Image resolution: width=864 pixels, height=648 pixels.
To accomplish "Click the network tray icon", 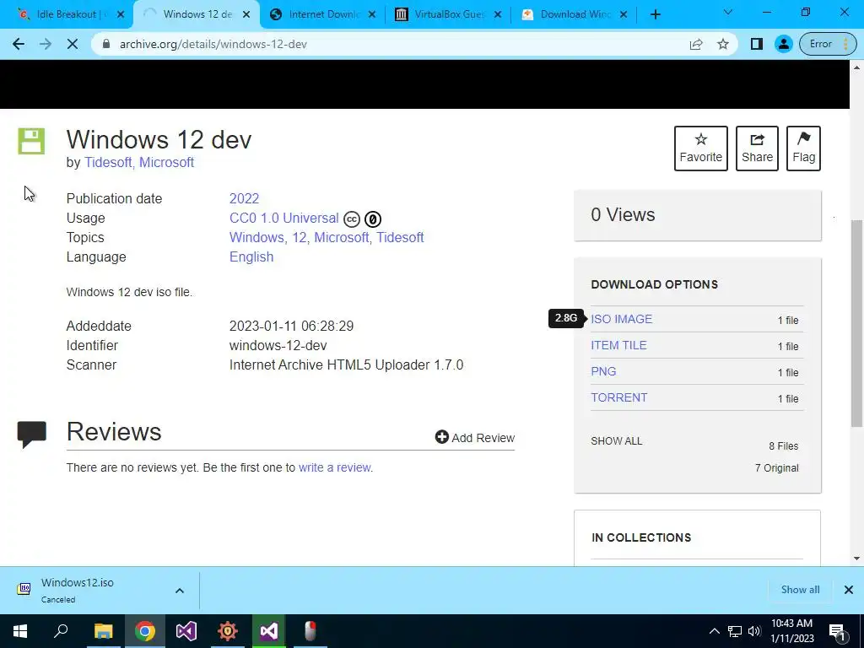I will [735, 631].
